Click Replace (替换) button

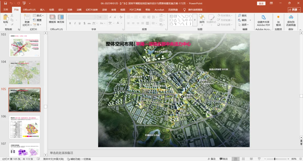pyautogui.click(x=242, y=20)
